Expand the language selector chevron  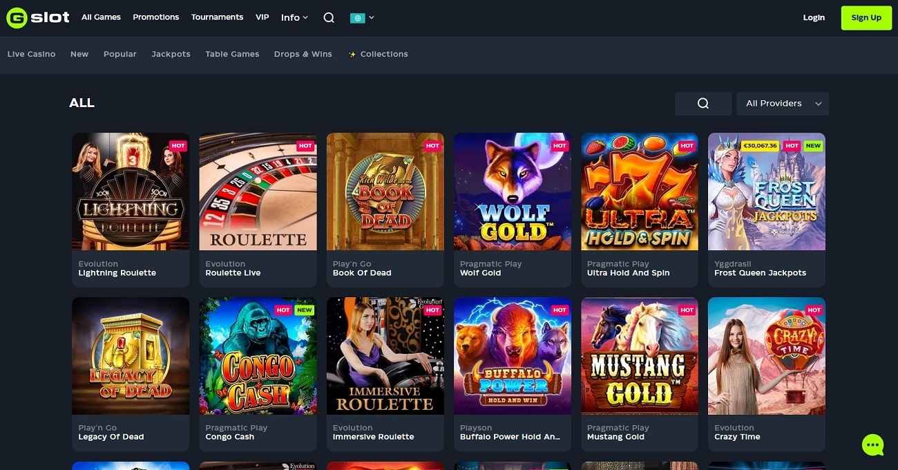pyautogui.click(x=372, y=17)
